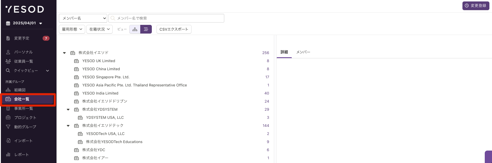Switch to org chart tree view icon
492x163 pixels.
tap(135, 29)
